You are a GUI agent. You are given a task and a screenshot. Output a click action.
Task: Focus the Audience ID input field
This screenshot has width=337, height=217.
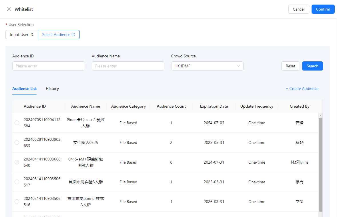[x=49, y=66]
